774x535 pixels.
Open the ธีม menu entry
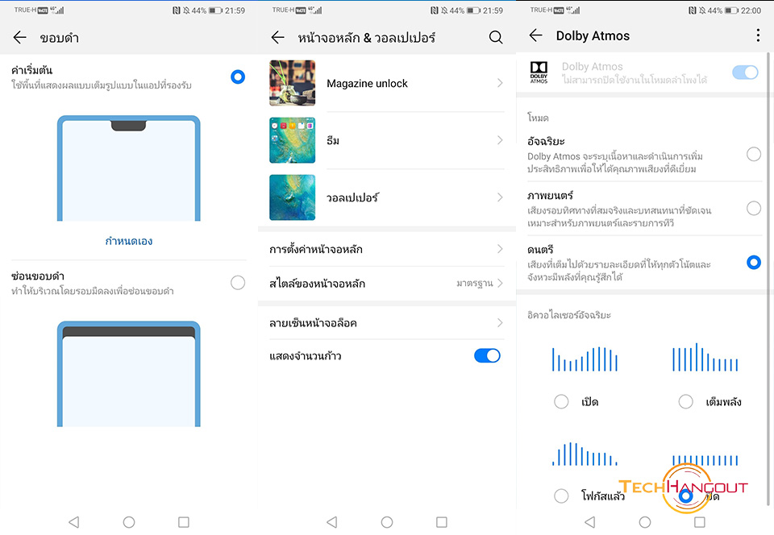[x=387, y=140]
